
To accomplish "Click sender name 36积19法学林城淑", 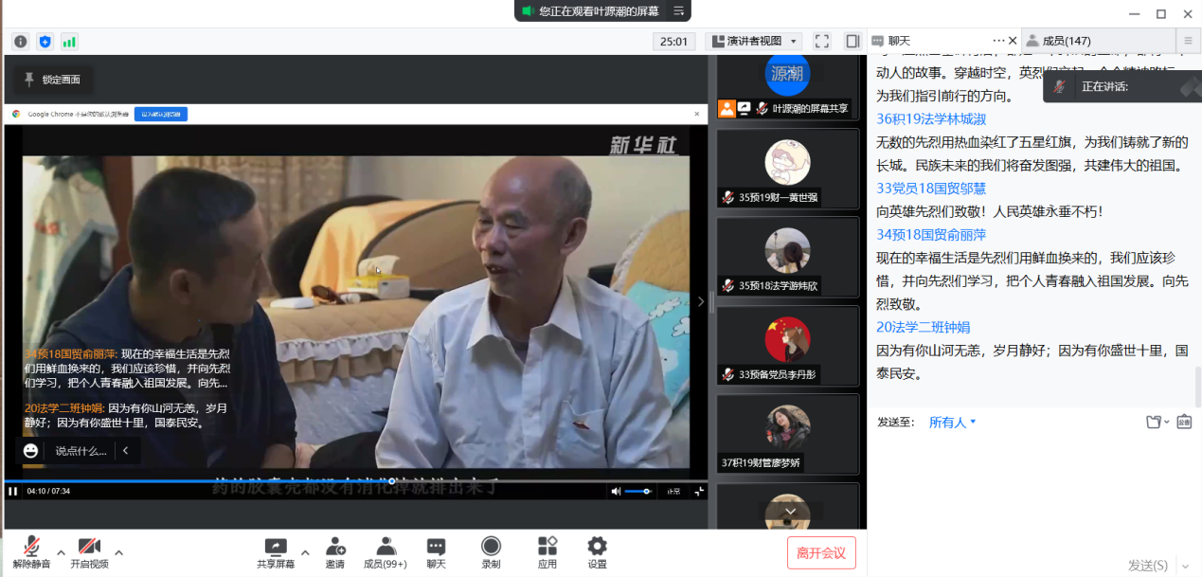I will tap(931, 118).
